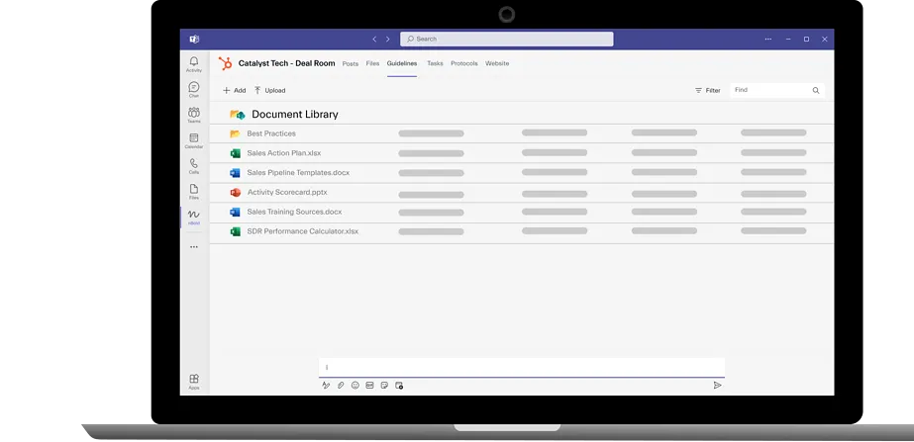The height and width of the screenshot is (442, 914).
Task: Click the Format text icon below the message box
Action: 326,386
